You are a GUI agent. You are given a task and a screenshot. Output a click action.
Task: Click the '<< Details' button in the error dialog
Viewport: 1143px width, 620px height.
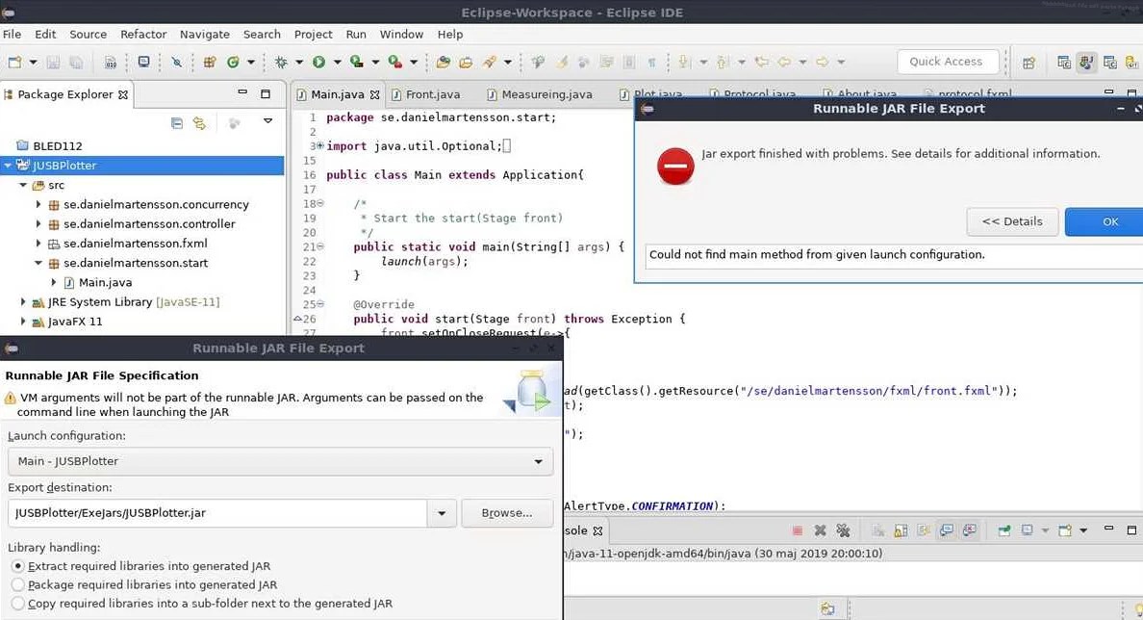pos(1012,221)
